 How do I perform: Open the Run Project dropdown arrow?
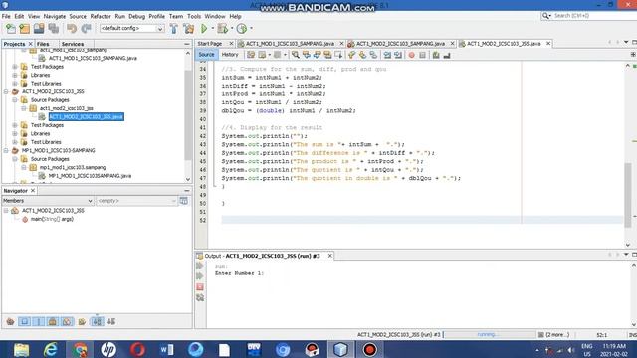click(x=212, y=29)
